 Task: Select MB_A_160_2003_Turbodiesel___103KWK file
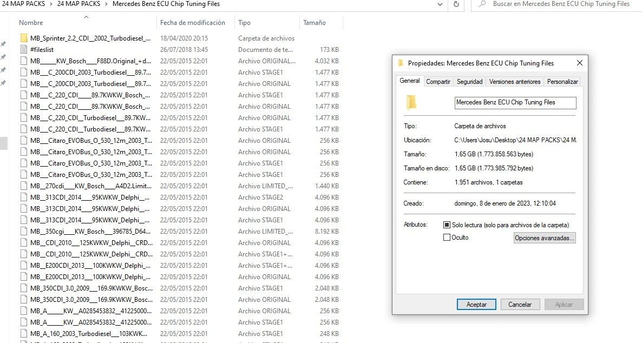(89, 334)
